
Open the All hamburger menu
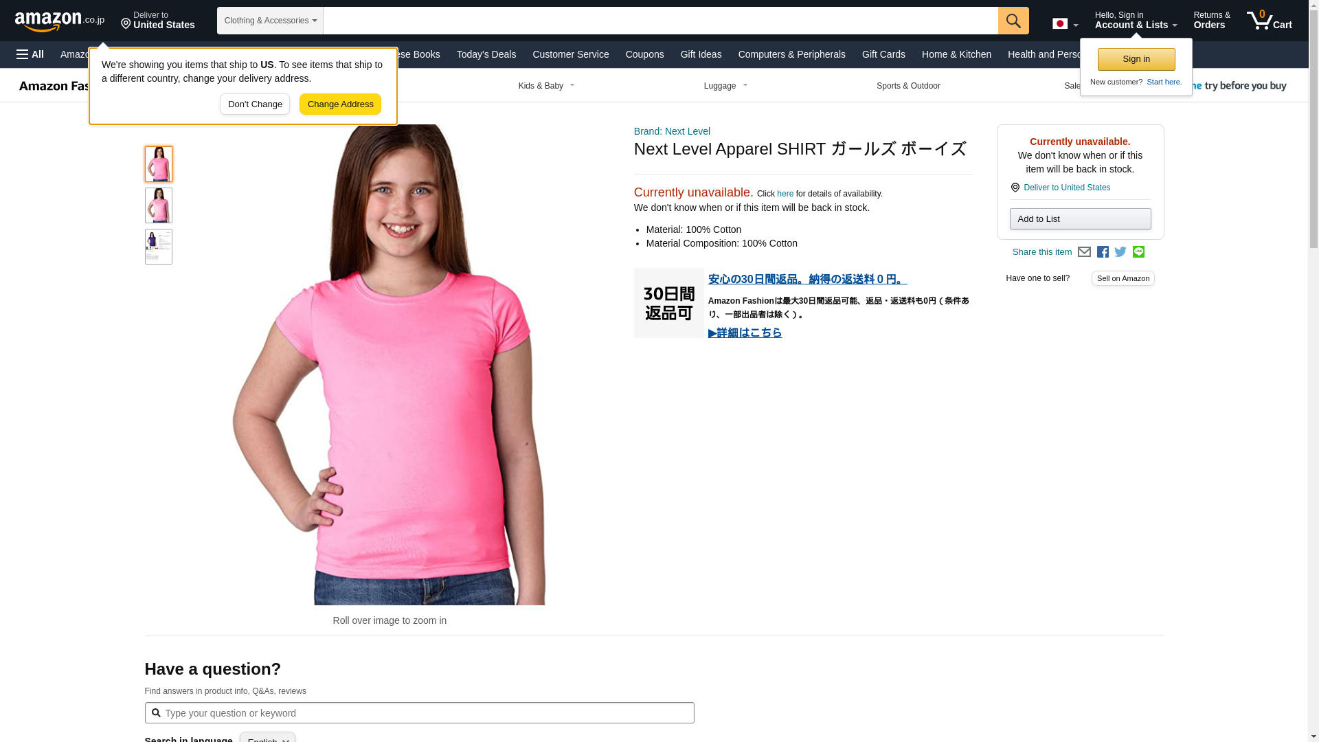[30, 54]
